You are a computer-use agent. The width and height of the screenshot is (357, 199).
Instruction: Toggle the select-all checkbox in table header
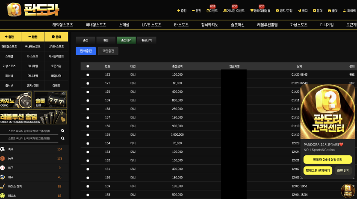click(x=88, y=66)
